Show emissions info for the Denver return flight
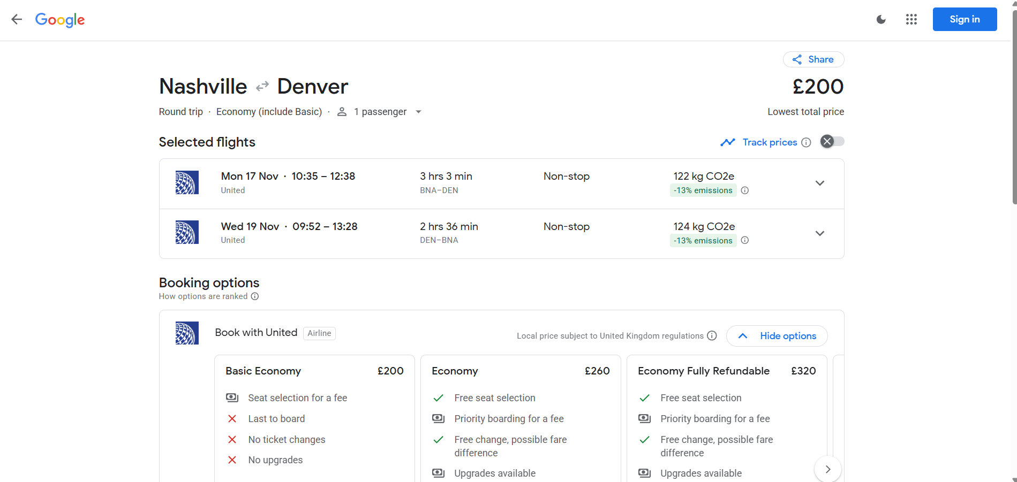 (x=744, y=241)
